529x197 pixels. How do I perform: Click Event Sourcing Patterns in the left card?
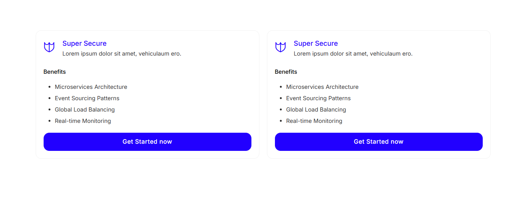[x=87, y=98]
